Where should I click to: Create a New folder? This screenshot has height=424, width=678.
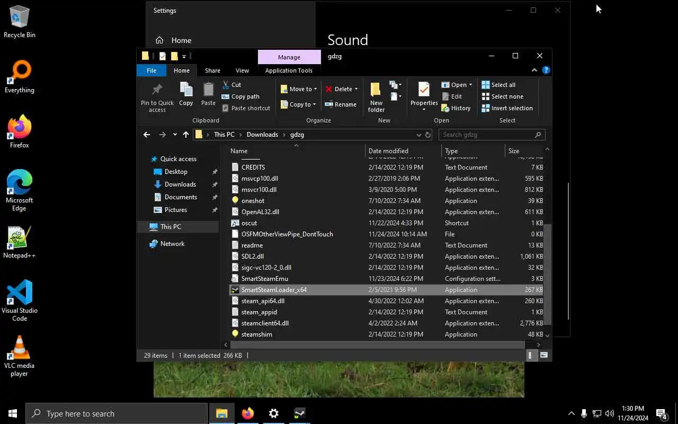pyautogui.click(x=376, y=98)
